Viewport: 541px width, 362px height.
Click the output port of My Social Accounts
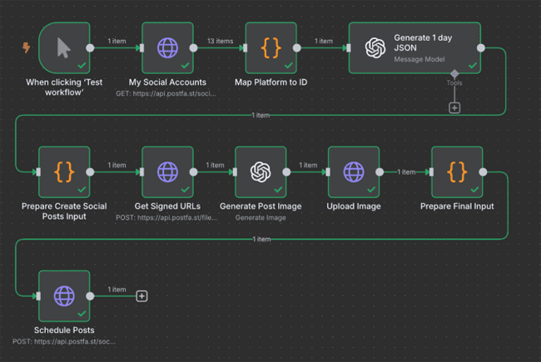194,48
